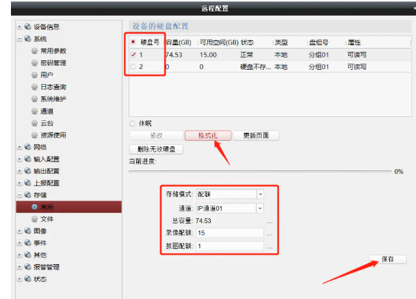
Task: Click the gear icon next to 系统维护
Action: (x=35, y=99)
